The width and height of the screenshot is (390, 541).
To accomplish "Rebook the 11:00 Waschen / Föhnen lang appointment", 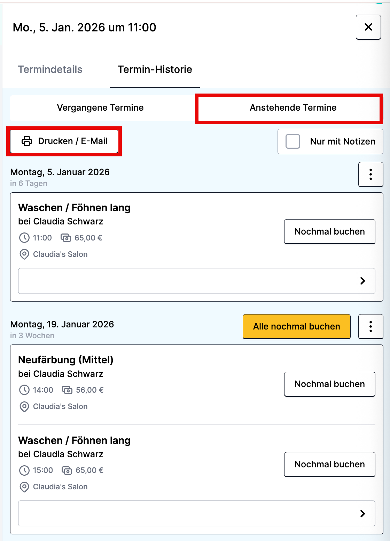I will coord(329,232).
